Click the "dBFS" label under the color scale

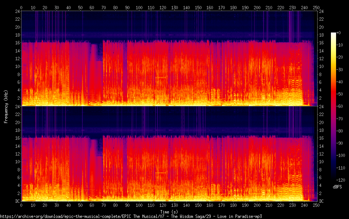click(337, 187)
